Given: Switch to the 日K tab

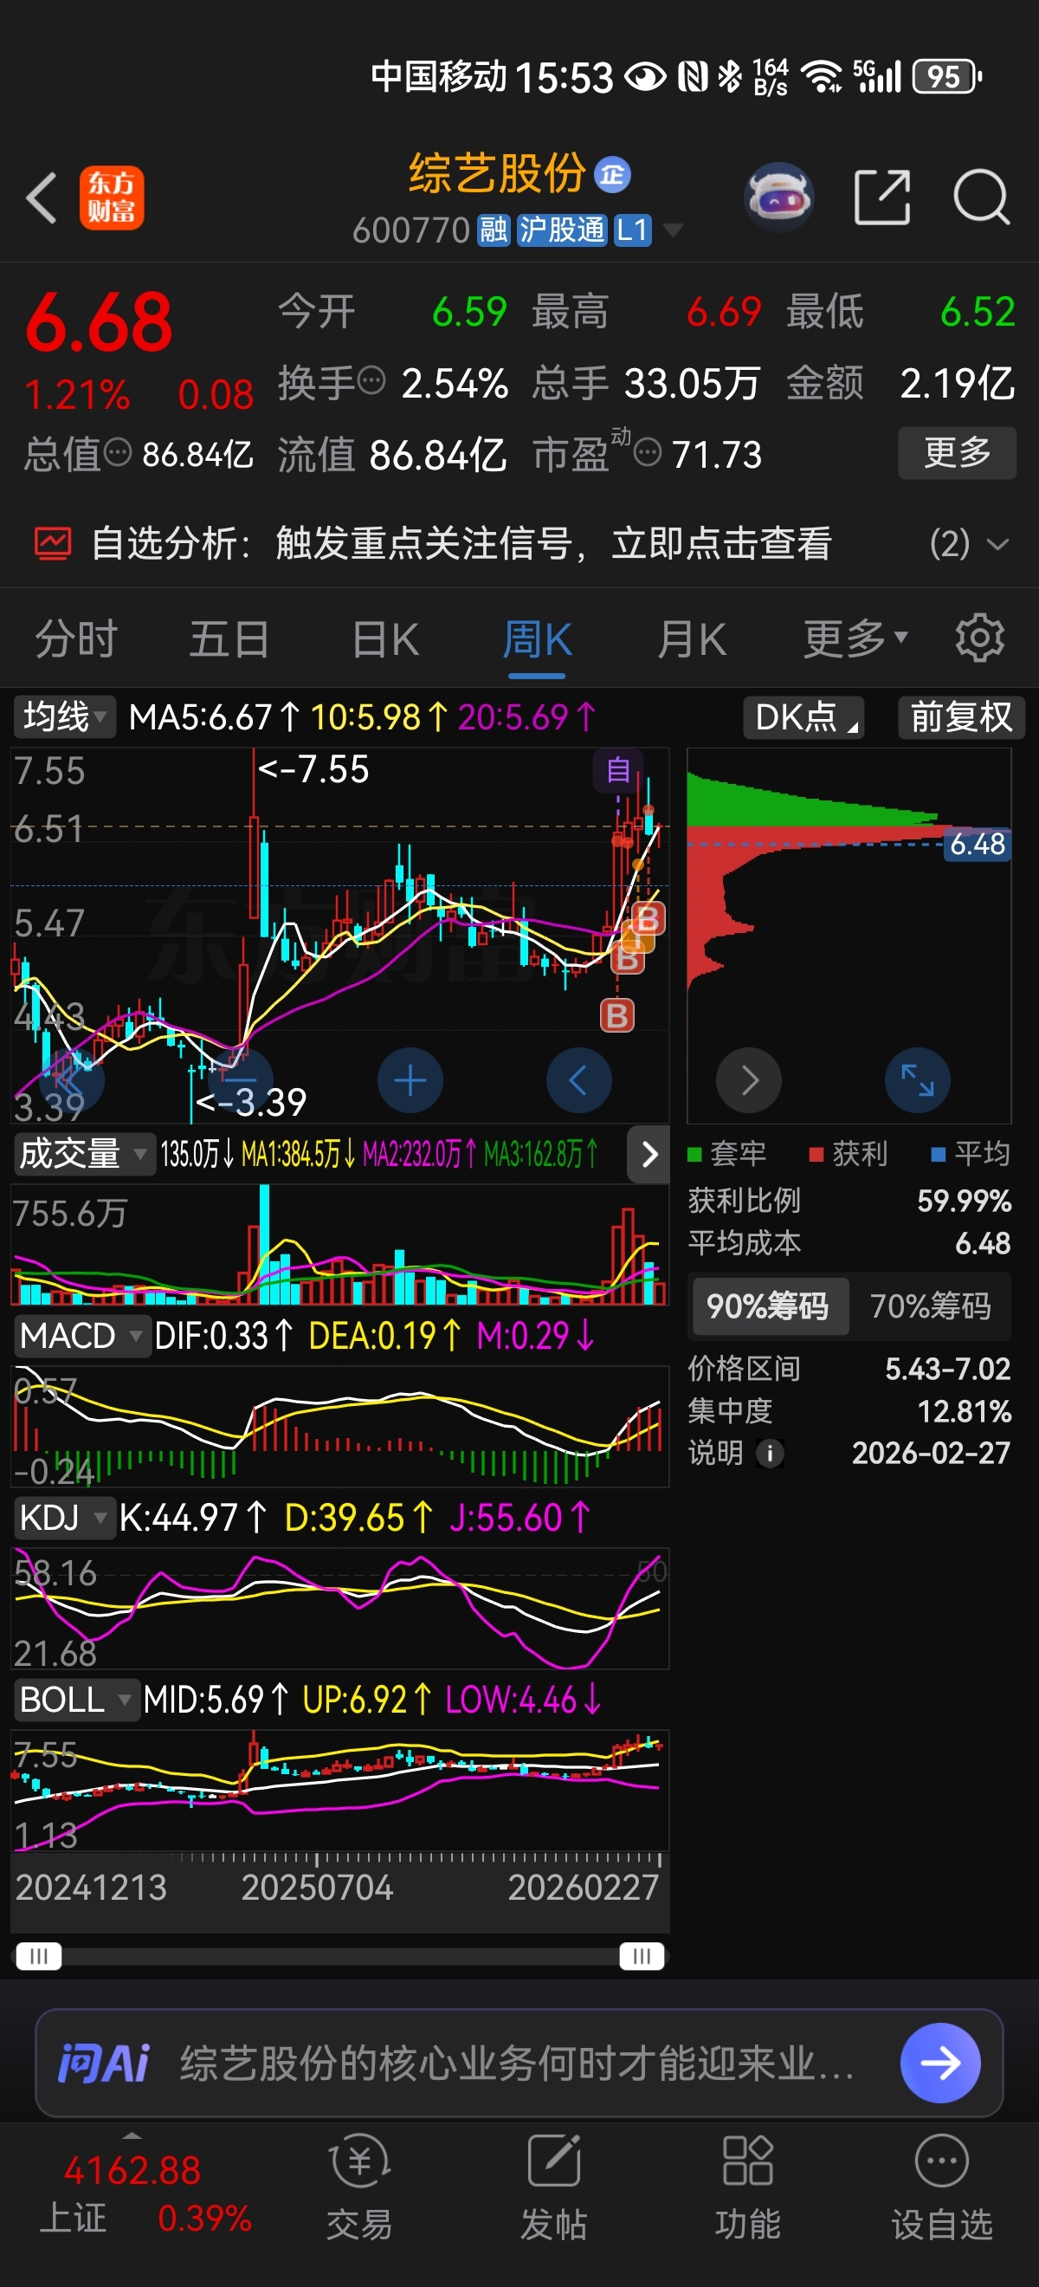Looking at the screenshot, I should pos(385,638).
